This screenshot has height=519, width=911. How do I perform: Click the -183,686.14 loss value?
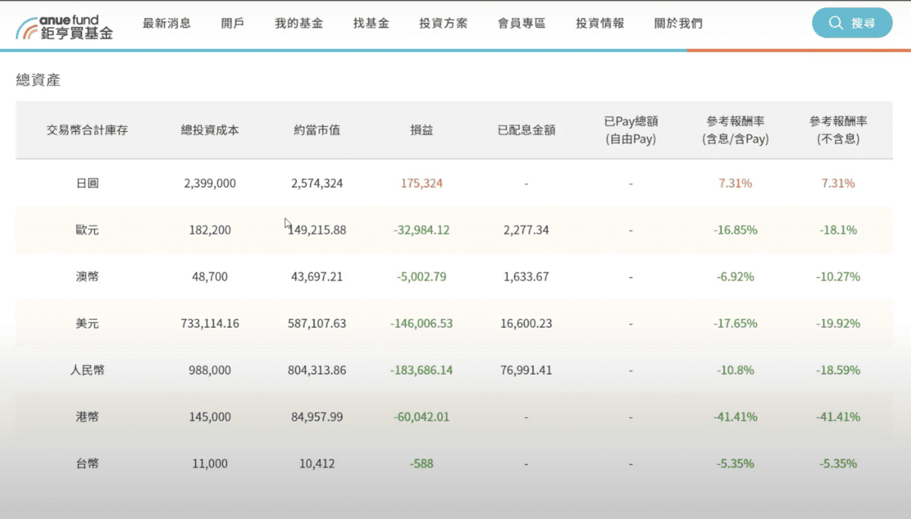[421, 370]
